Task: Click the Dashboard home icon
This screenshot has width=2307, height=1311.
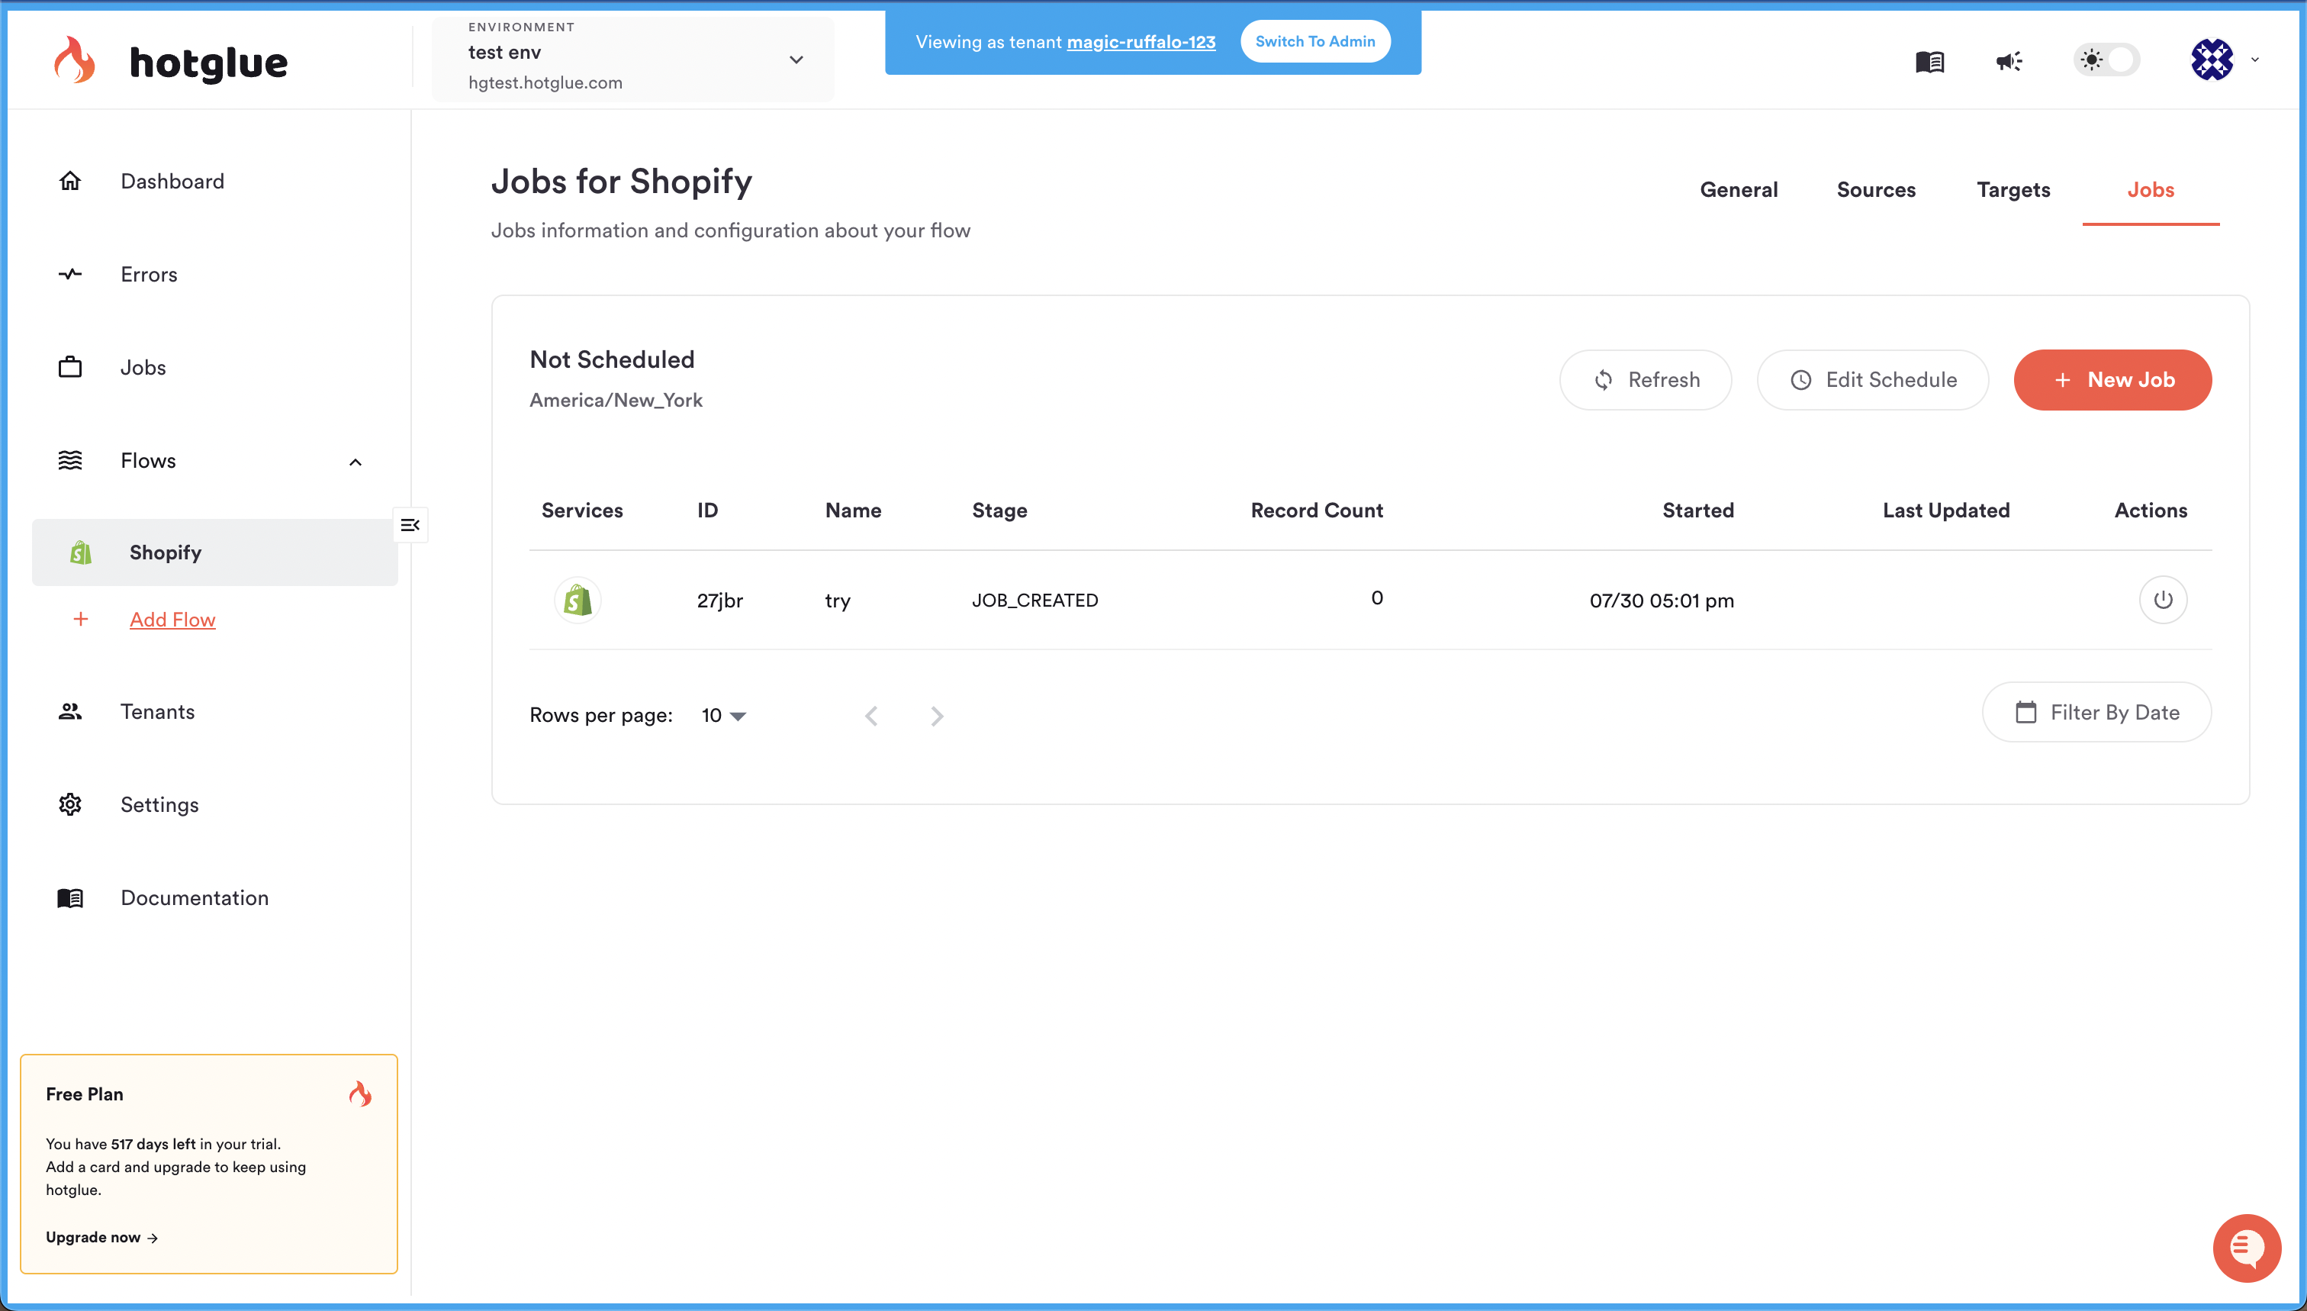Action: click(70, 181)
